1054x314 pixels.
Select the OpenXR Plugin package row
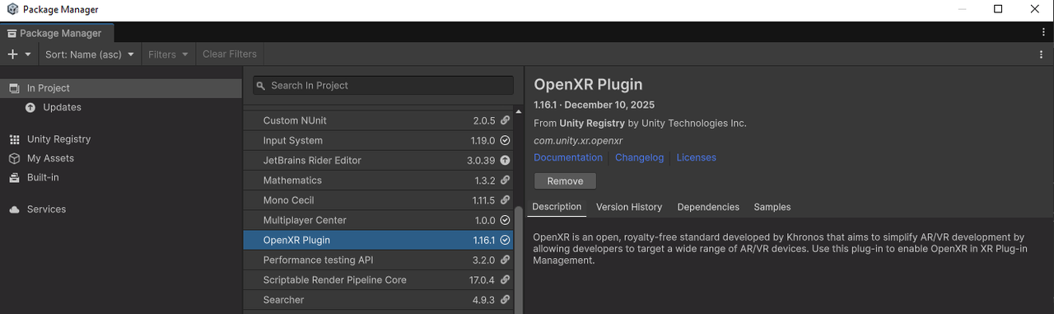pos(378,240)
